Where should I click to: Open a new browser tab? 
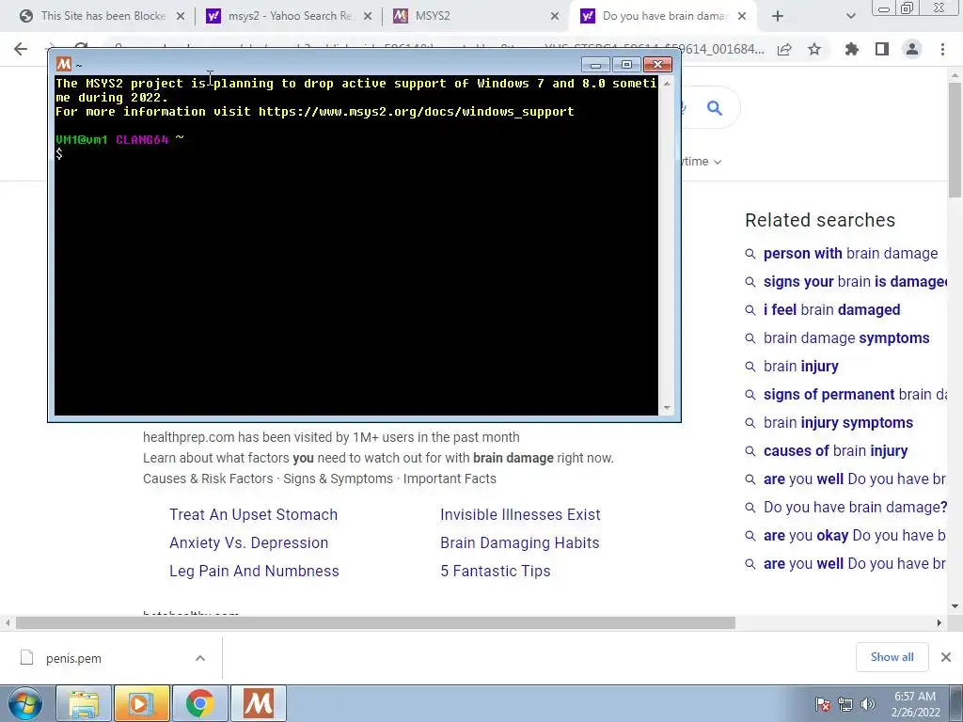click(x=778, y=17)
